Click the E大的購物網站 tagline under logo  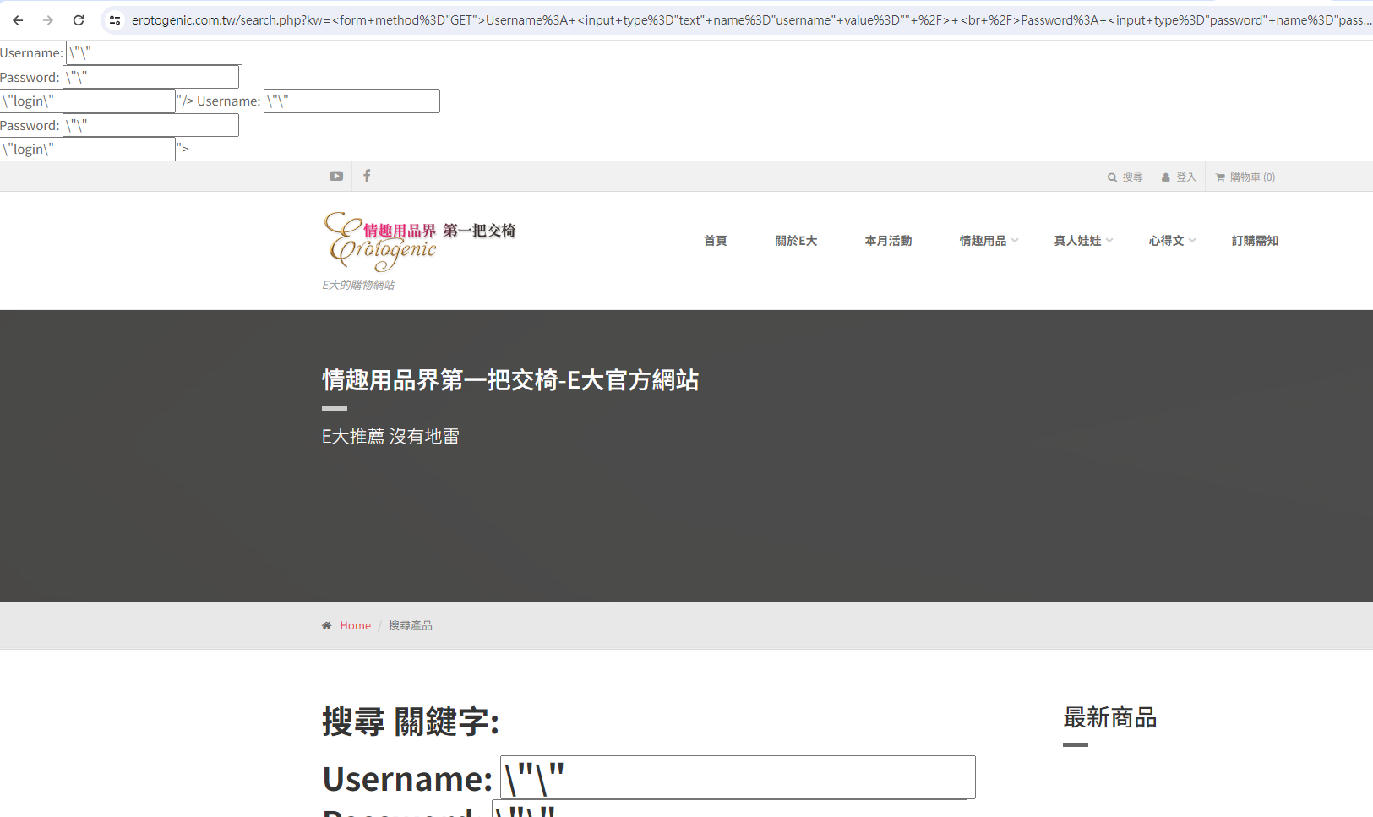click(358, 286)
